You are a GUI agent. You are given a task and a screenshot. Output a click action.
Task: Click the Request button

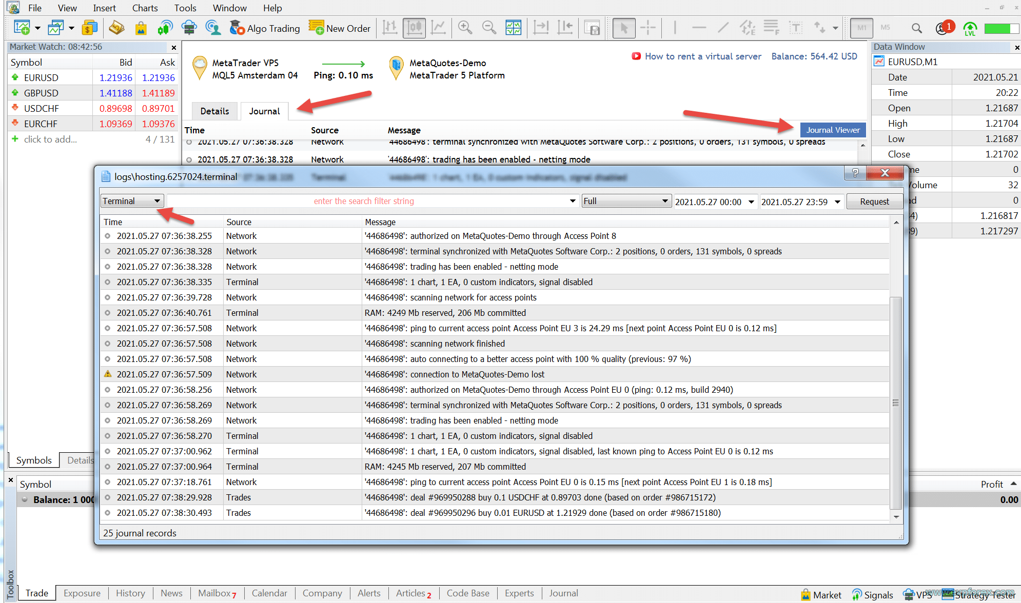pyautogui.click(x=874, y=202)
